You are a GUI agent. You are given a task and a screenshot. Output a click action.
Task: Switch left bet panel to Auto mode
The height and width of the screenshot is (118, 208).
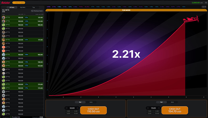click(91, 102)
